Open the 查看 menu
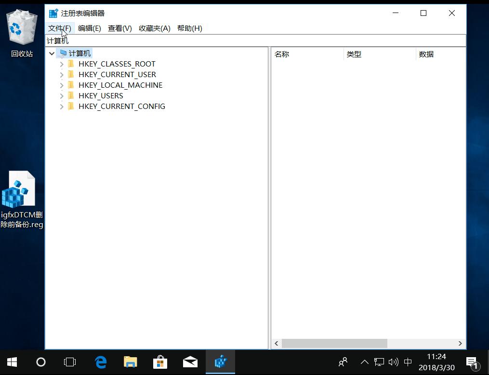The height and width of the screenshot is (375, 489). [119, 28]
